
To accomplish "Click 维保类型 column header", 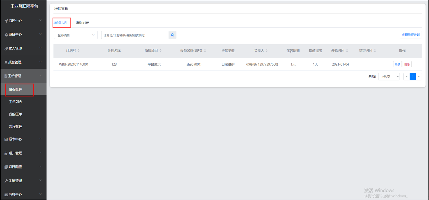I will 228,51.
